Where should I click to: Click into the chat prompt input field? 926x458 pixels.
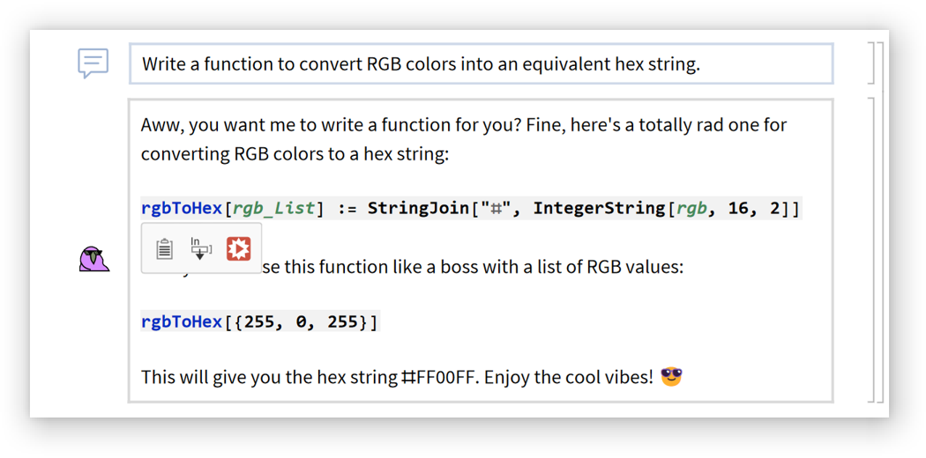pos(481,63)
